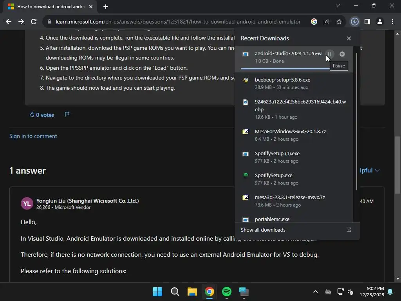Show all downloads
The image size is (401, 301).
pos(263,230)
